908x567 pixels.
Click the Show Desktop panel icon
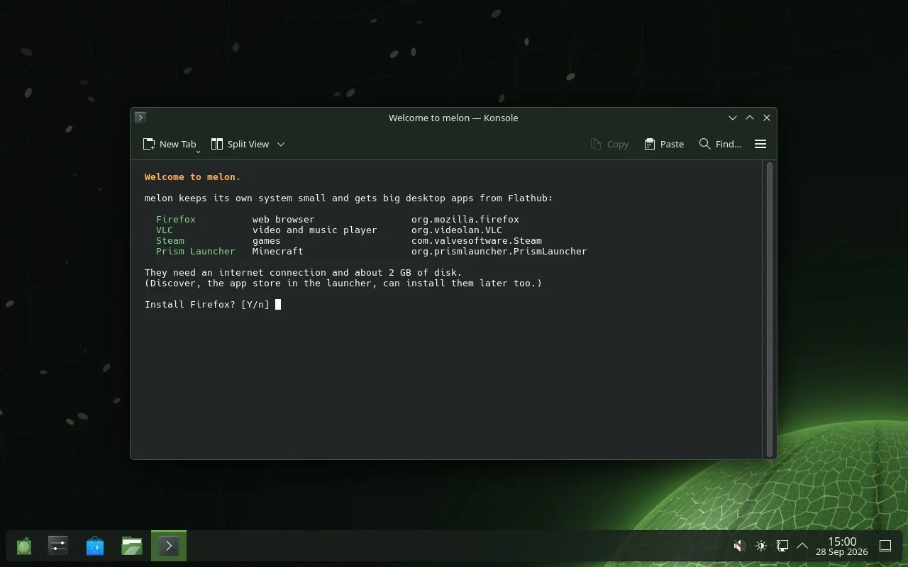pyautogui.click(x=885, y=546)
